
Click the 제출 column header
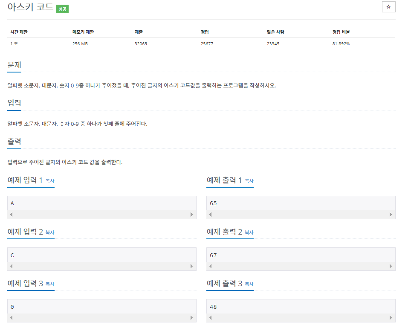click(139, 32)
